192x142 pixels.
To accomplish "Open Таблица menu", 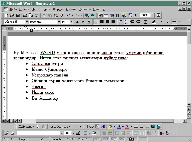I will (x=85, y=9).
